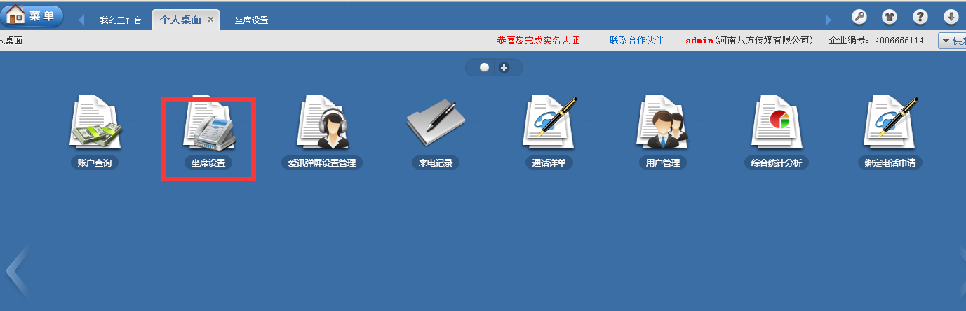
Task: Click the key password icon
Action: coord(859,18)
